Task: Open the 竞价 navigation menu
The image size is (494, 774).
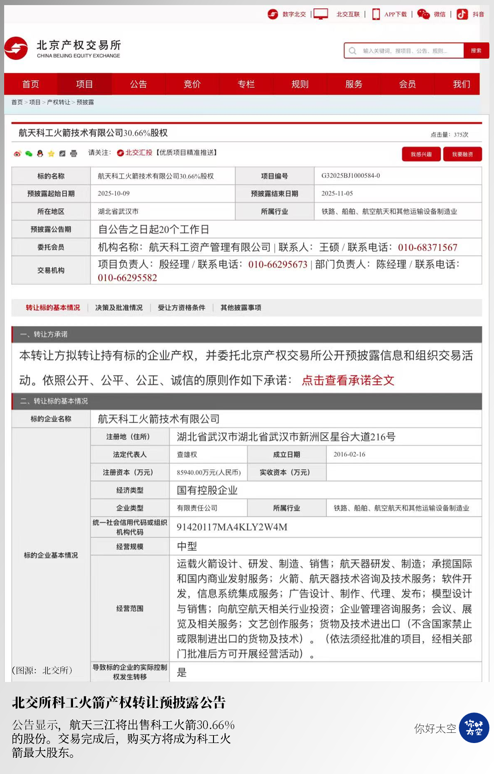Action: pyautogui.click(x=192, y=84)
